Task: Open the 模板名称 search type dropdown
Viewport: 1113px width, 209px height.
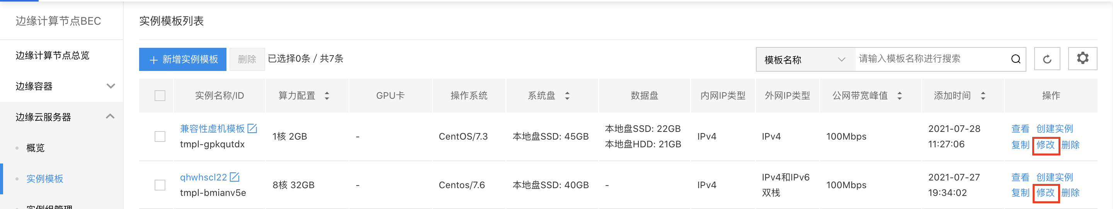Action: [805, 59]
